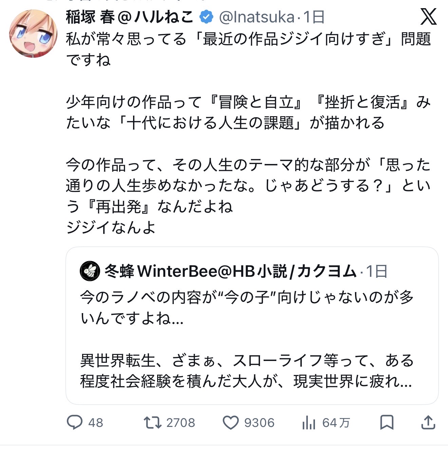Open view analytics bar chart icon
448x450 pixels.
coord(309,423)
